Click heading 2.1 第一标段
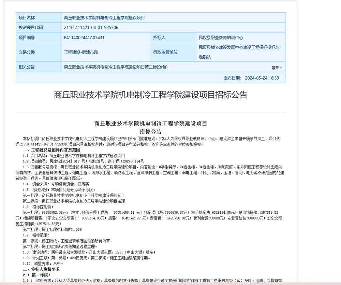This screenshot has height=285, width=341. click(x=36, y=275)
